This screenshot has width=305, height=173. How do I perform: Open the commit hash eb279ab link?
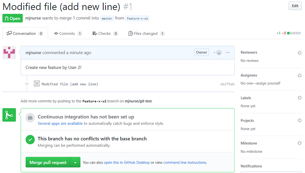pos(227,84)
